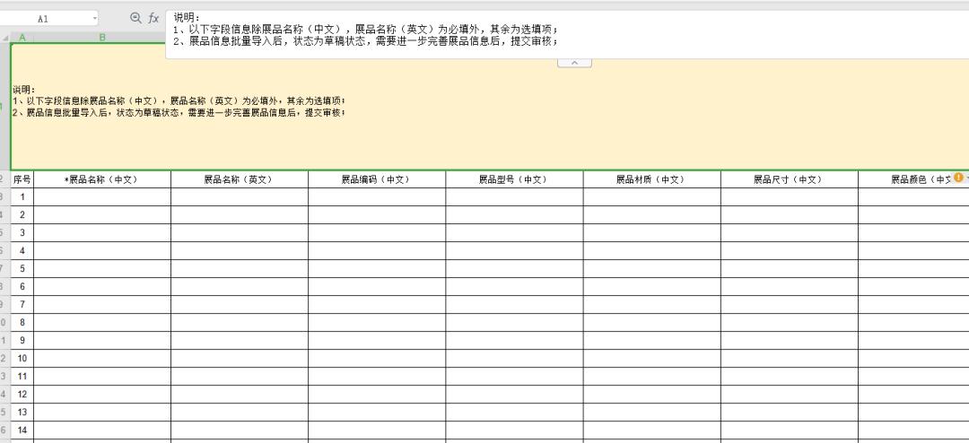Select the 展品尺寸（中文） header cell
The height and width of the screenshot is (443, 969).
(x=789, y=179)
